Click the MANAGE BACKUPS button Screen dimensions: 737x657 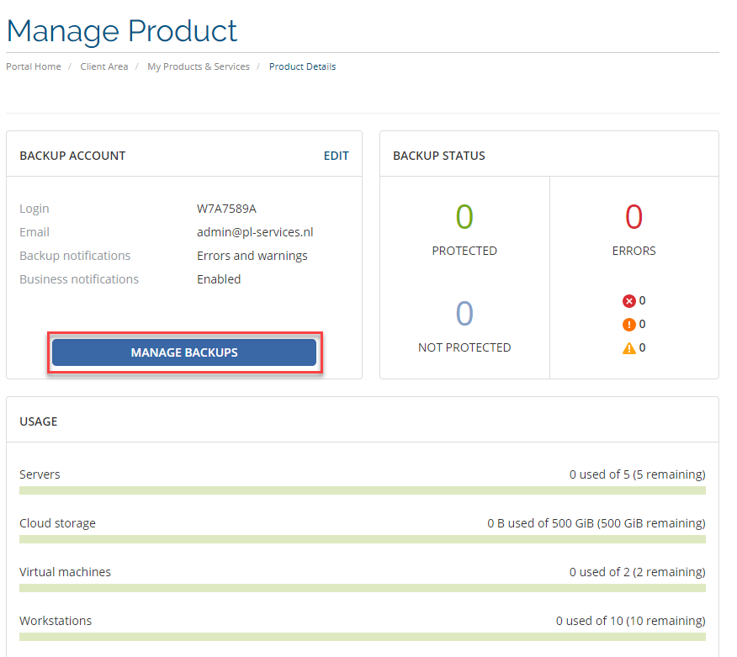[184, 352]
